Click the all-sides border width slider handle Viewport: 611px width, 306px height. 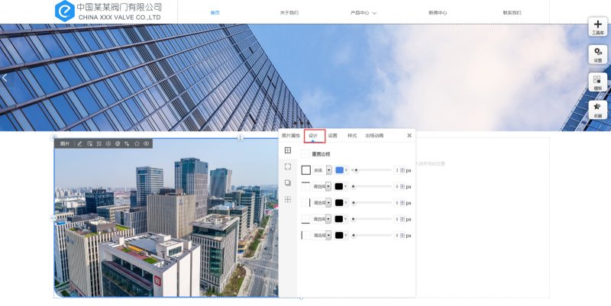[x=356, y=170]
